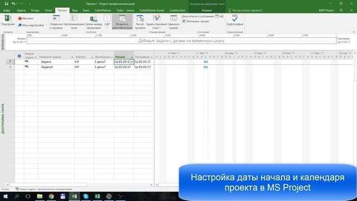Click the Undo arrow icon

click(13, 4)
